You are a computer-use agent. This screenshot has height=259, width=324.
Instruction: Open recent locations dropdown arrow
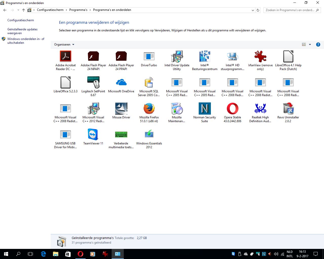coord(18,10)
